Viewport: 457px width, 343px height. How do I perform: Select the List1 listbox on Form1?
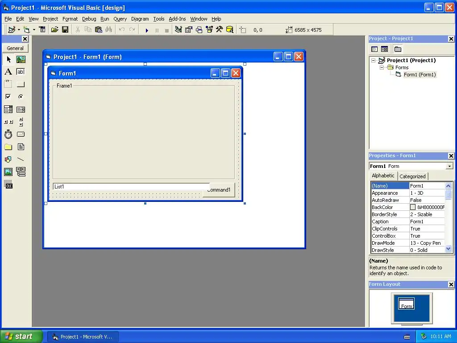(131, 186)
